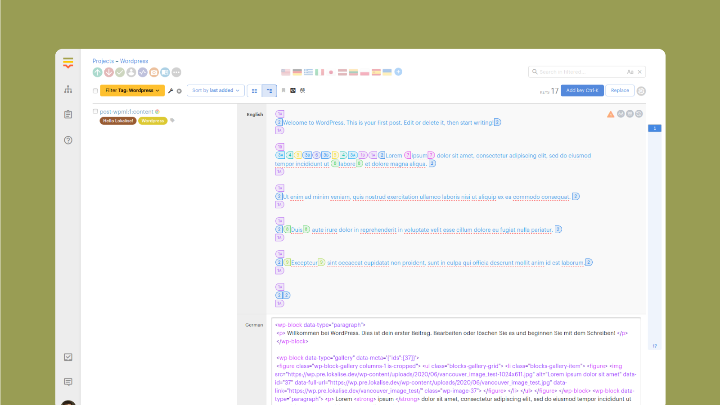Click the English source welcome text

[x=388, y=123]
